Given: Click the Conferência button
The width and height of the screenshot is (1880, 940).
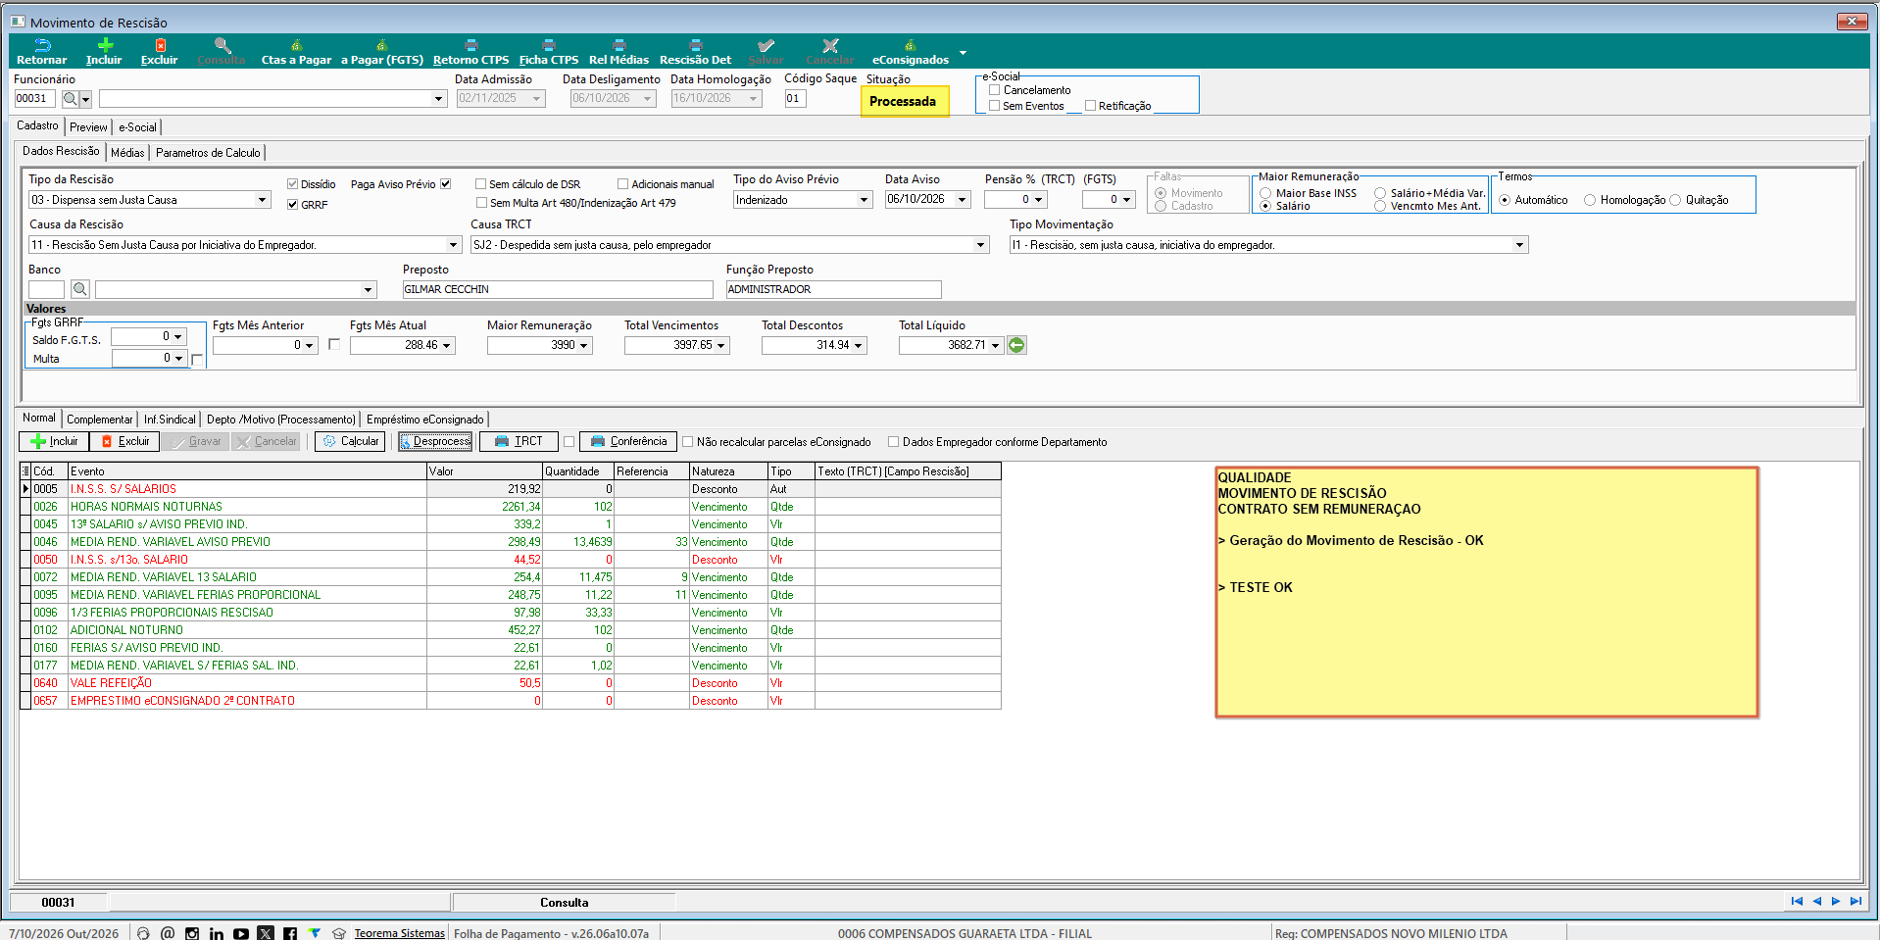Looking at the screenshot, I should coord(628,442).
